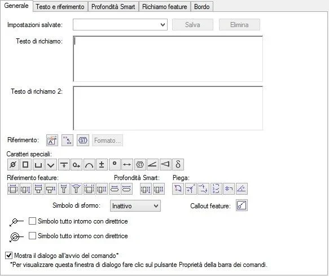The height and width of the screenshot is (276, 329).
Task: Open the Bordo tab
Action: [x=202, y=7]
